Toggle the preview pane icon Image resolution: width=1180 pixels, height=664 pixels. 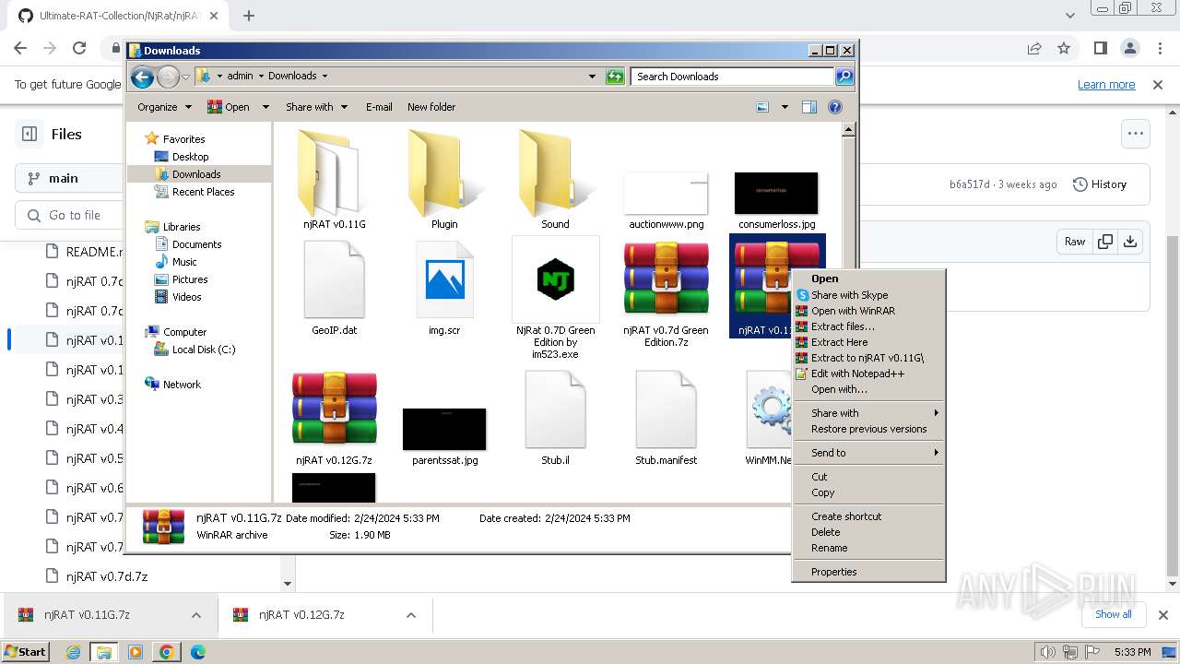tap(808, 107)
